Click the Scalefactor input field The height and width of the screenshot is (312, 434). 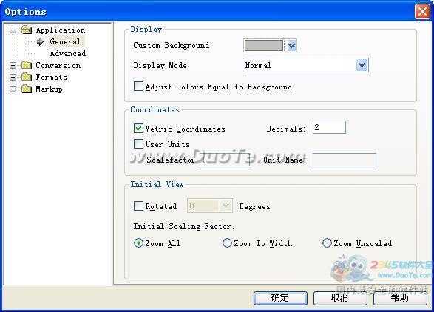coord(225,160)
